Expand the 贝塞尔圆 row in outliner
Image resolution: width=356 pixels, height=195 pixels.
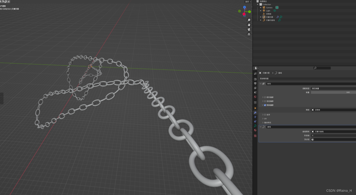(261, 17)
